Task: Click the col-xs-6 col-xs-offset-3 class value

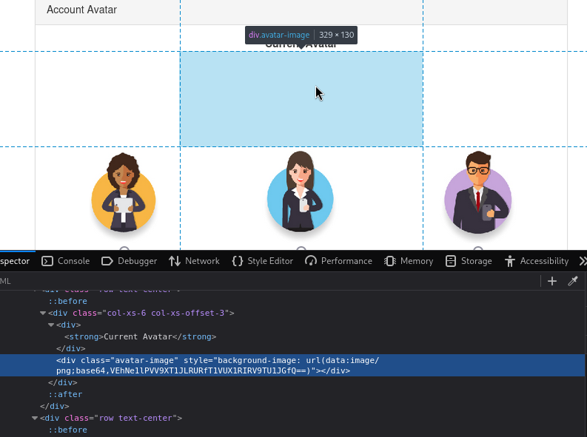Action: click(x=166, y=314)
